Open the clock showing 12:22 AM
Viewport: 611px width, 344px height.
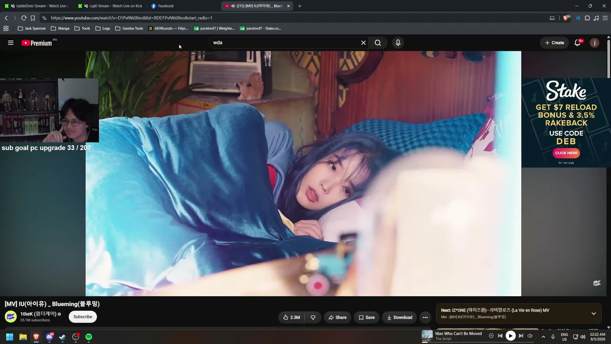tap(598, 337)
